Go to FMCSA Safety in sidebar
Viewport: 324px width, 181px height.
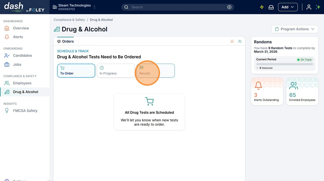click(x=25, y=111)
